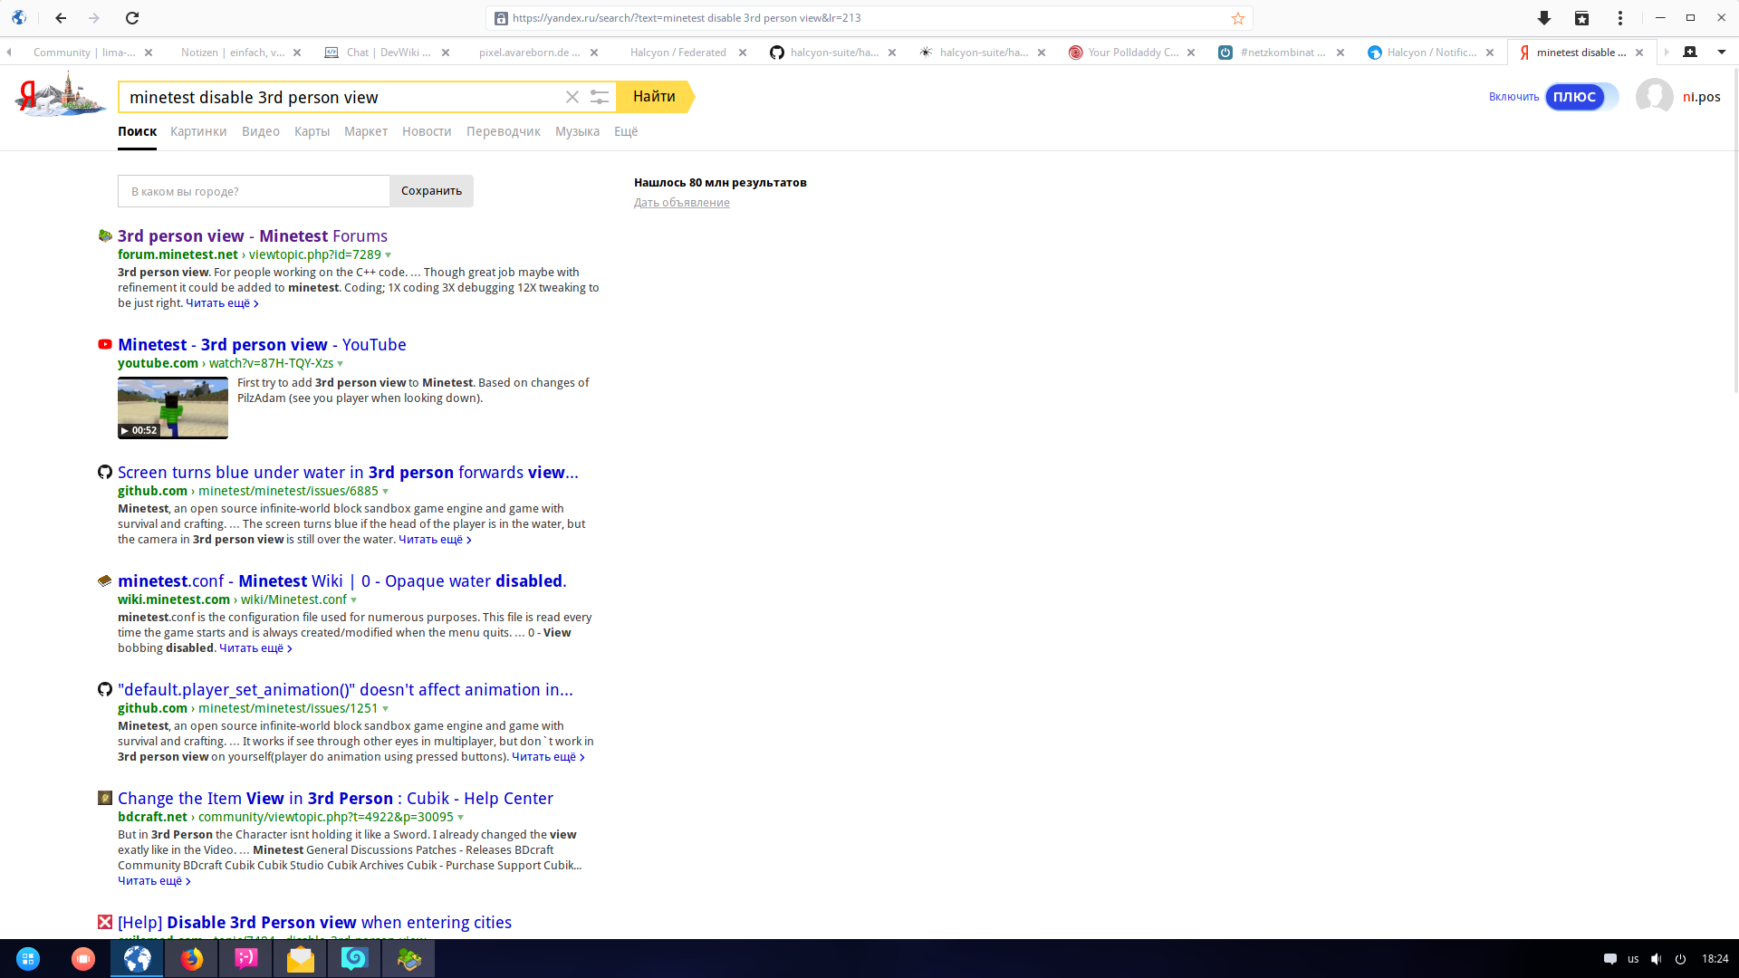Open search settings sliders icon

click(599, 97)
